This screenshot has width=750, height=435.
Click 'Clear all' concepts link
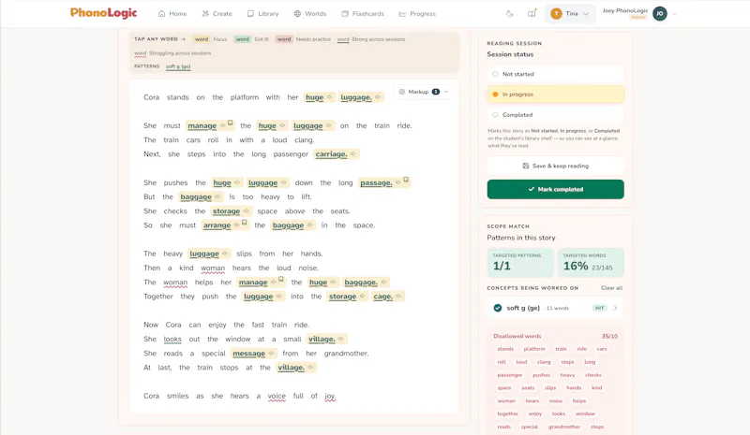point(612,288)
